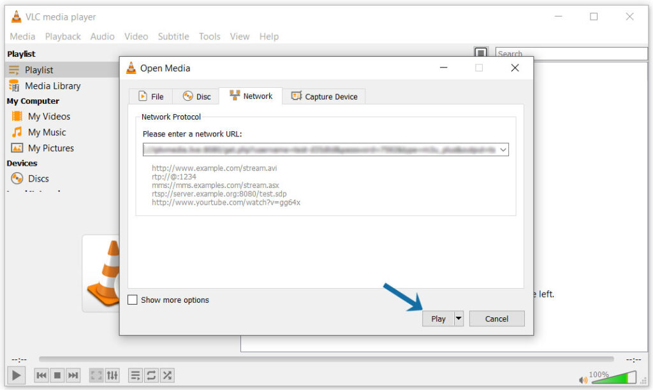This screenshot has height=390, width=653.
Task: Expand the network URL dropdown arrow
Action: [x=503, y=150]
